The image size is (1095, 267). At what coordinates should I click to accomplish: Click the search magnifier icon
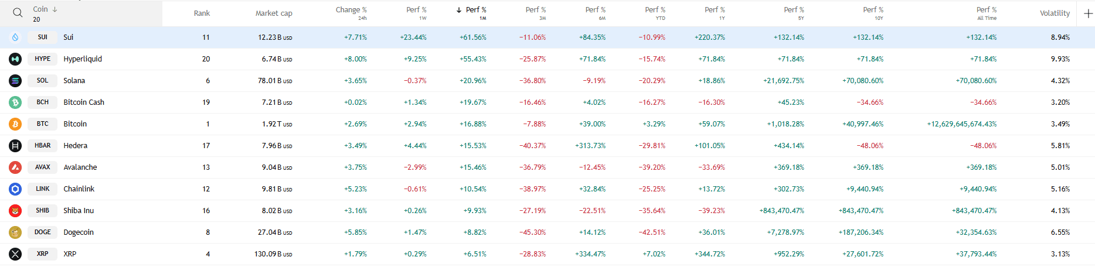tap(18, 13)
